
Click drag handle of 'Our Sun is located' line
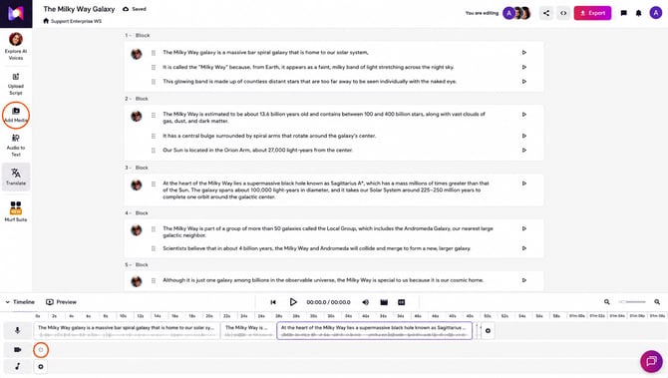[154, 150]
